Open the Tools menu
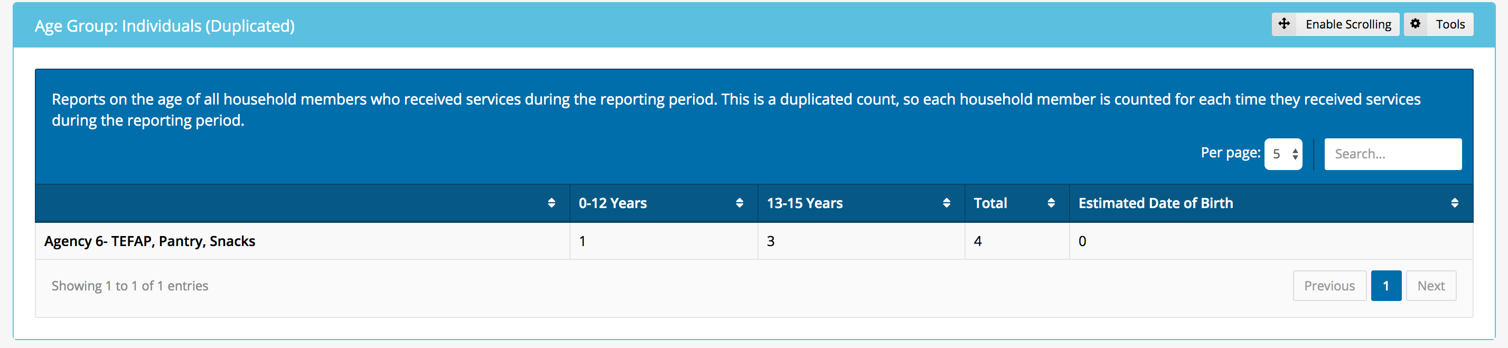 [x=1450, y=24]
